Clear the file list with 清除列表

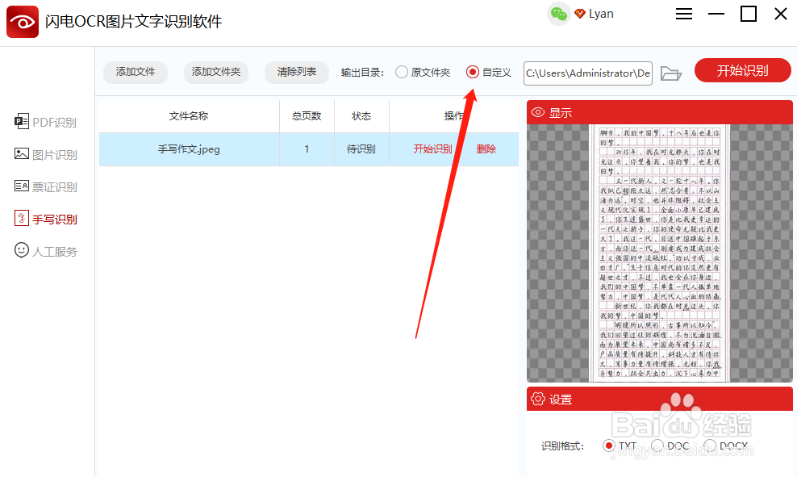pos(296,72)
